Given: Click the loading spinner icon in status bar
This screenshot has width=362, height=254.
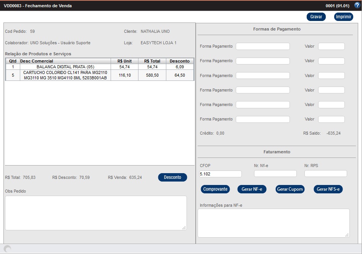Looking at the screenshot, I should [x=7, y=249].
